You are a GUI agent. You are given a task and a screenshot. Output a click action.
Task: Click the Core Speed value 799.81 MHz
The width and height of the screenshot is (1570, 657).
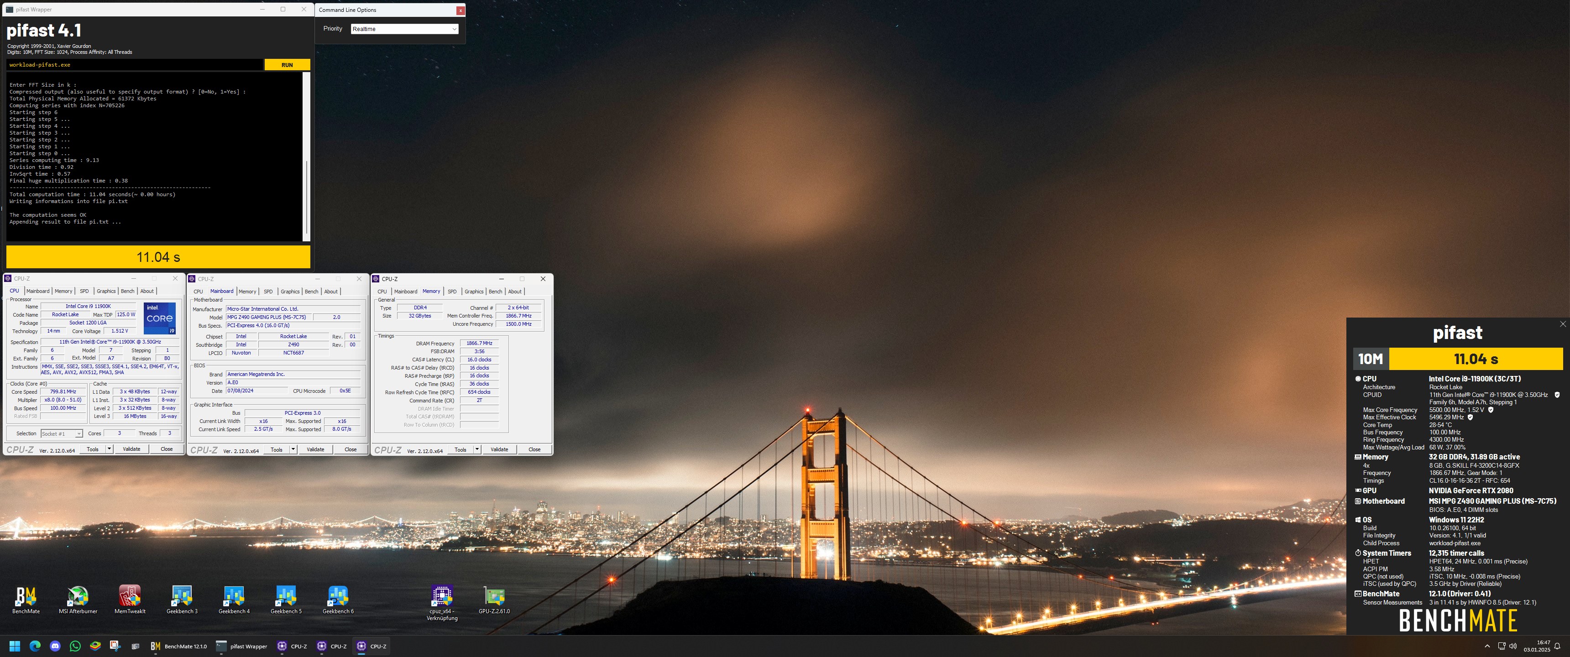click(x=63, y=392)
